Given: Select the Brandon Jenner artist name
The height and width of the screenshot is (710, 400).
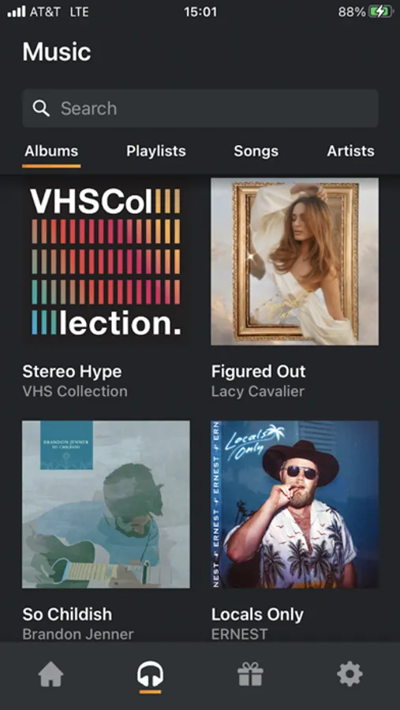Looking at the screenshot, I should click(78, 634).
